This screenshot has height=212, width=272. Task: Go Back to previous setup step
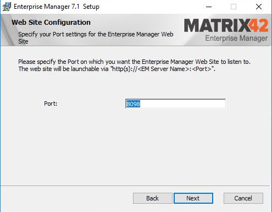152,198
